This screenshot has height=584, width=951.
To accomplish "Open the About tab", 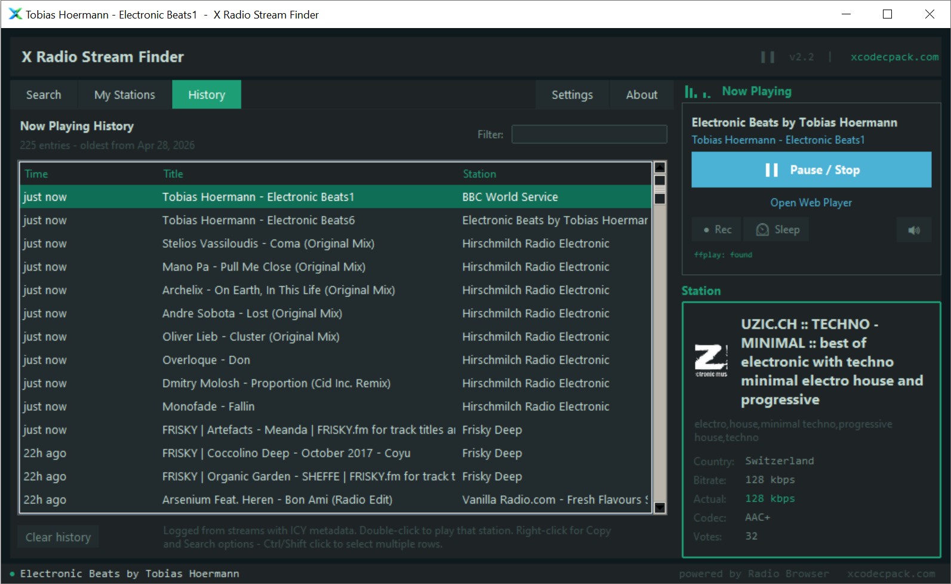I will click(x=642, y=94).
